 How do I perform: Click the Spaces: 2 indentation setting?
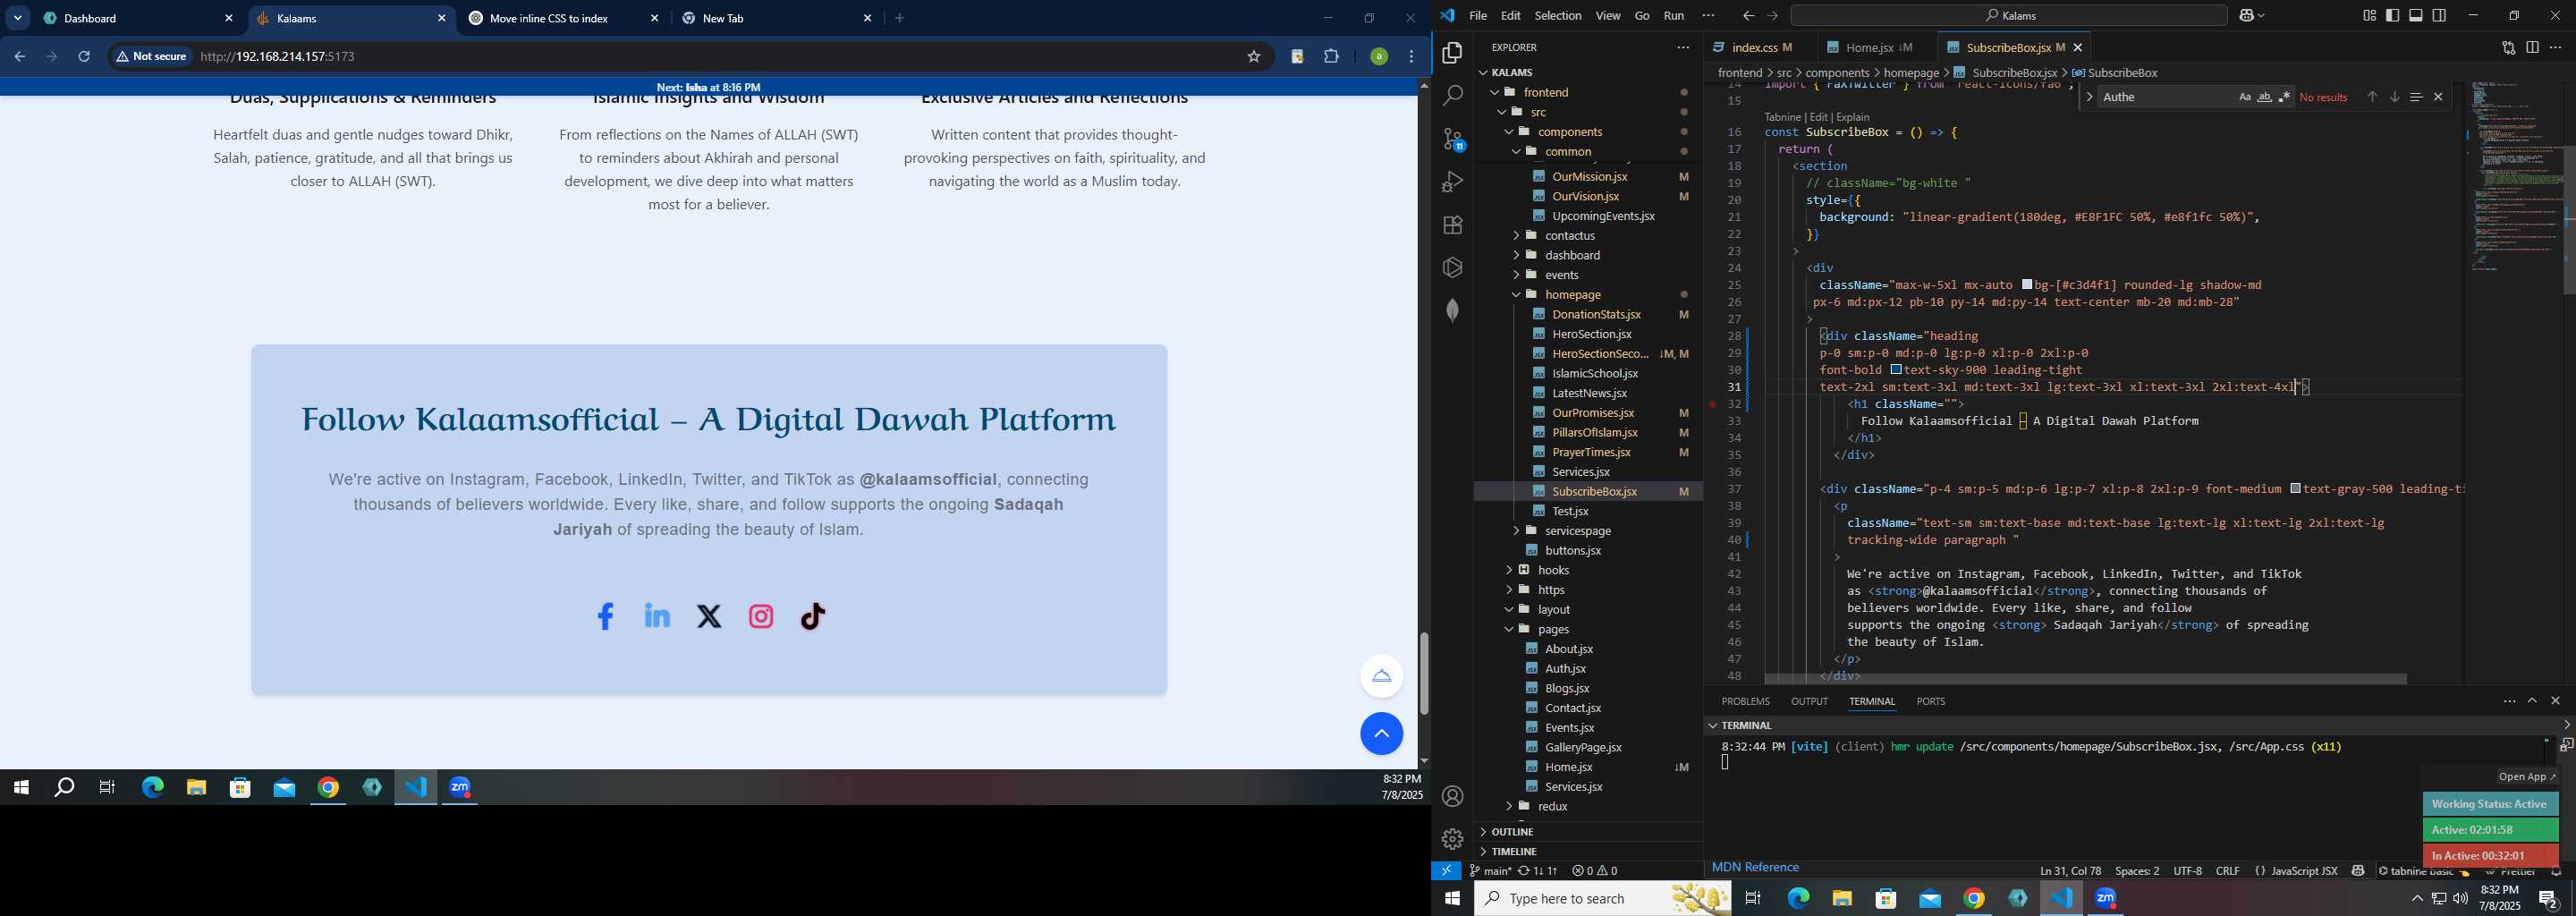coord(2137,872)
